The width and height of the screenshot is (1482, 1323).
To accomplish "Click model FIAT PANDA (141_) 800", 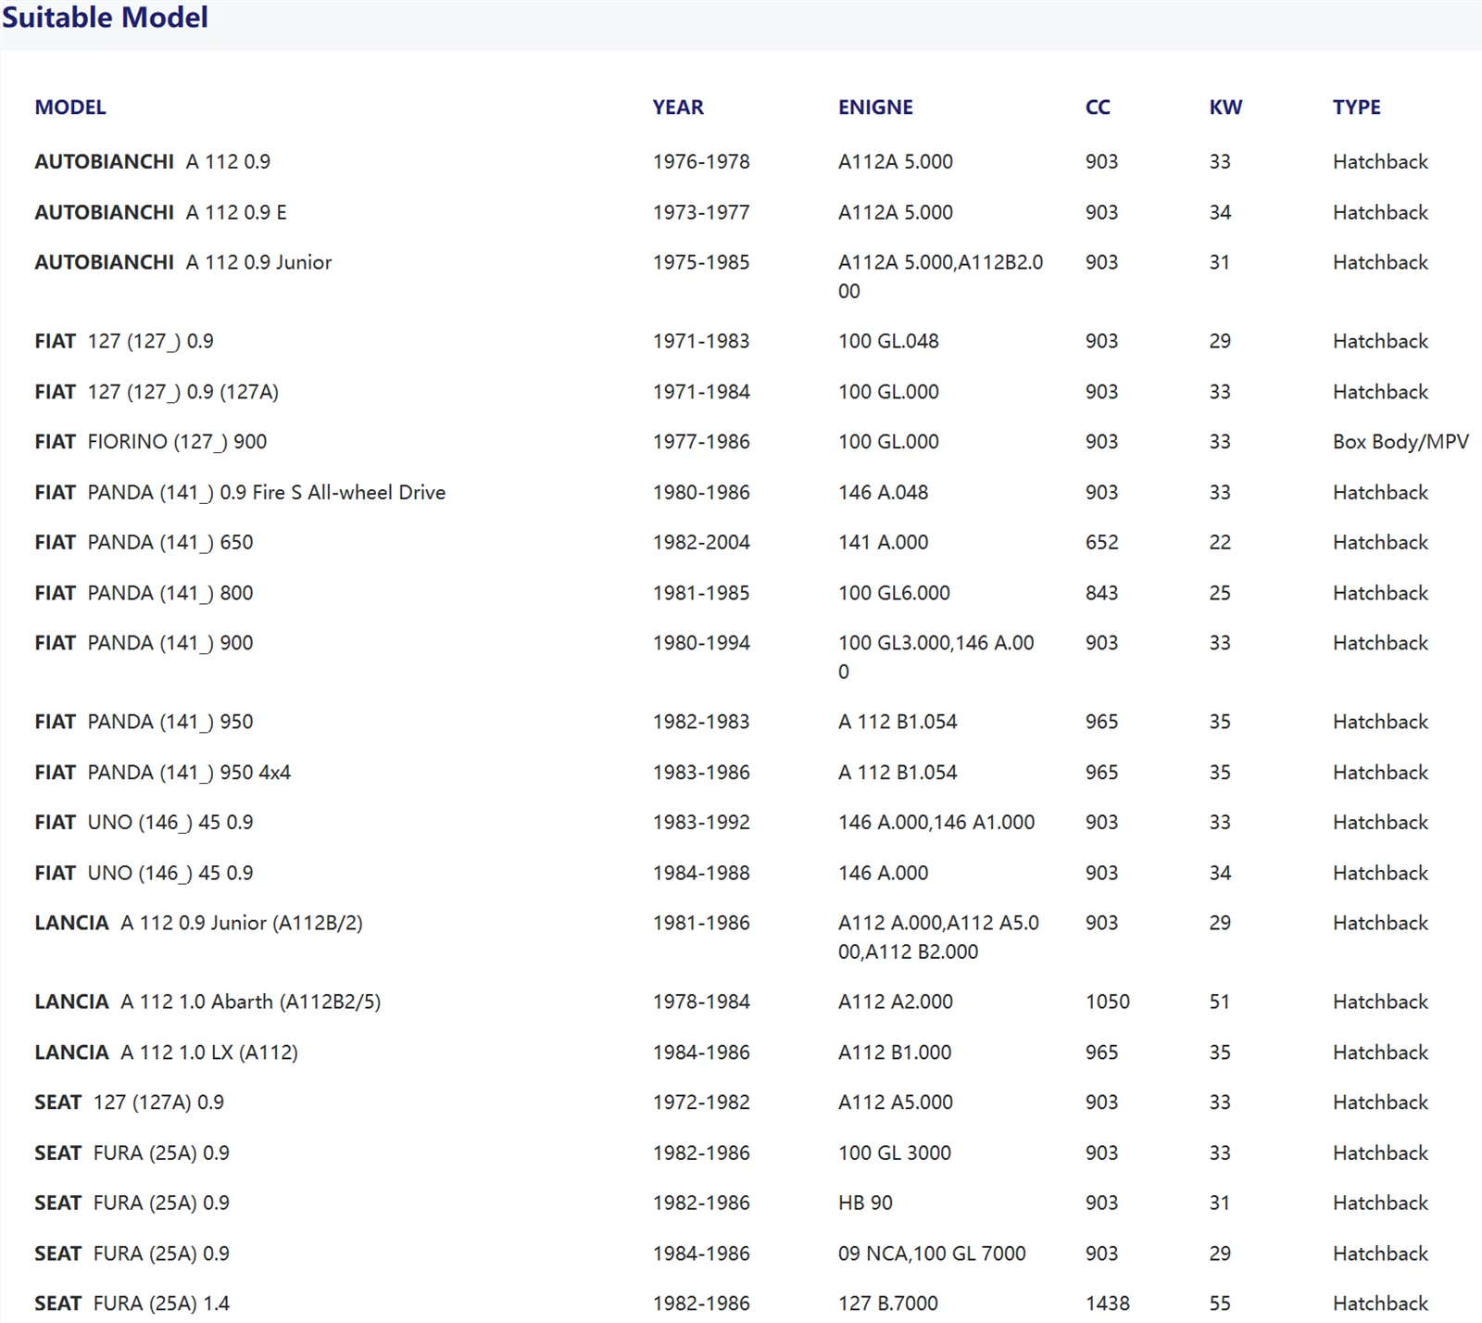I will click(144, 593).
